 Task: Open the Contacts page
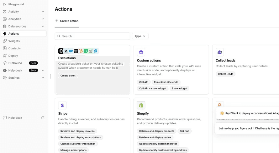pos(24,48)
